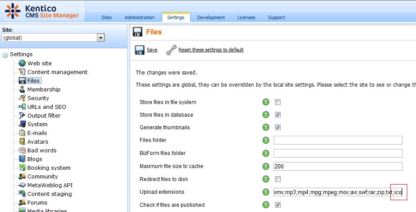The image size is (416, 212).
Task: Open the Licenses tab
Action: click(x=246, y=17)
